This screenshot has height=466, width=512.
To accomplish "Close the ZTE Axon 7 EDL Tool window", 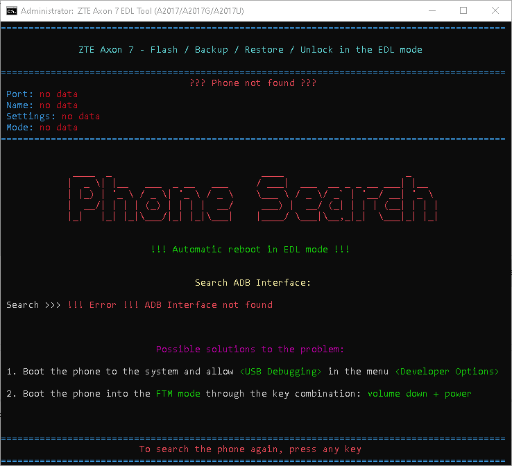I will pos(495,11).
